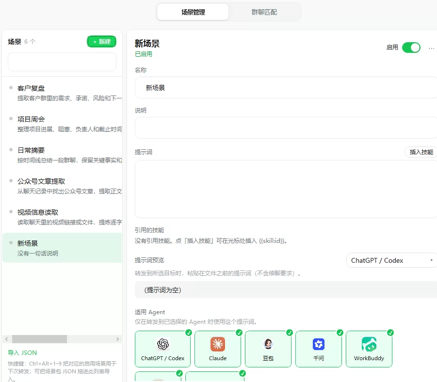Click the Claude agent icon
This screenshot has height=382, width=437.
tap(218, 344)
